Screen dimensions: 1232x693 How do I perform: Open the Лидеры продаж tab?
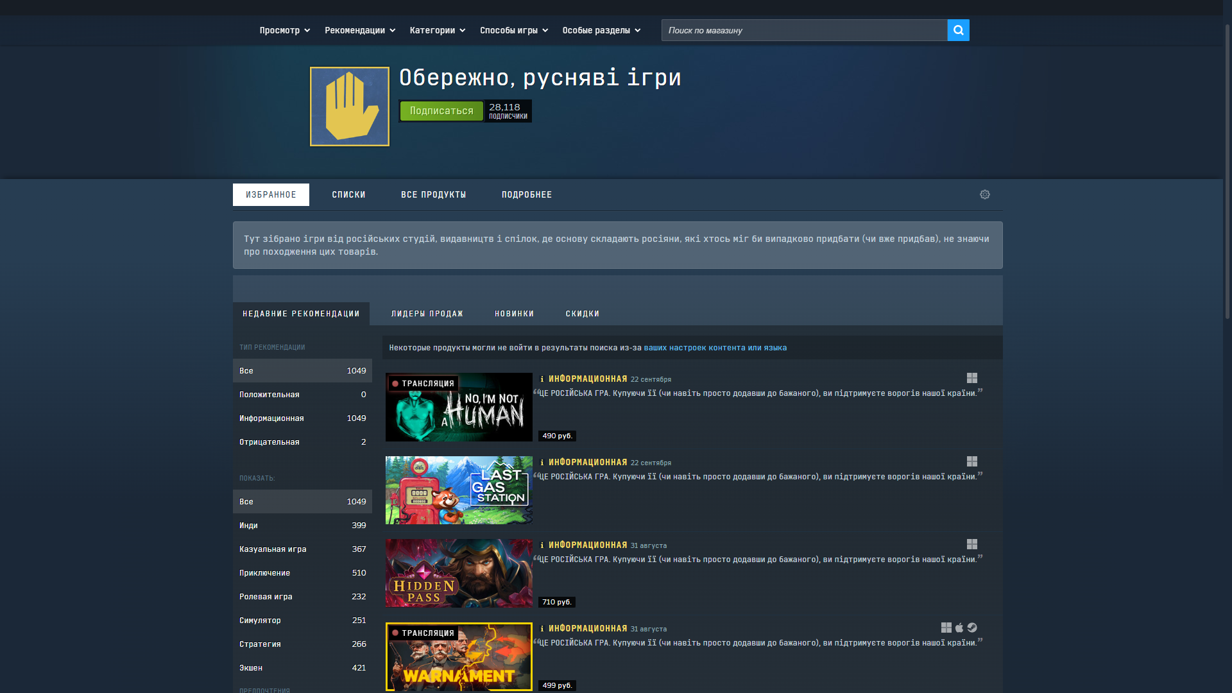tap(427, 314)
